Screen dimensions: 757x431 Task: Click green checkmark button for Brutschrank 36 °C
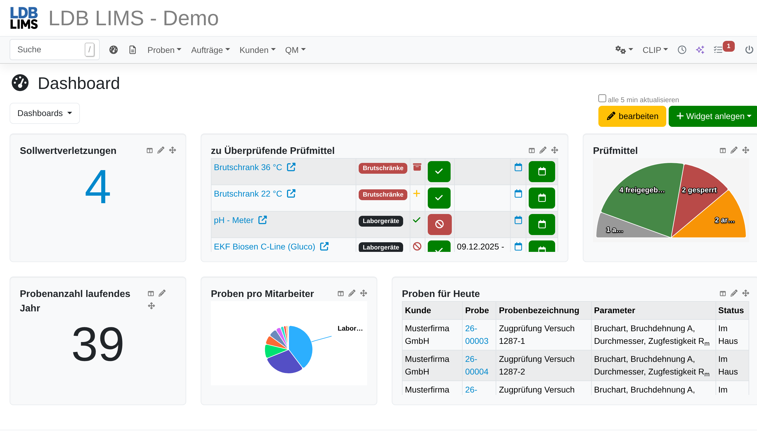tap(439, 172)
